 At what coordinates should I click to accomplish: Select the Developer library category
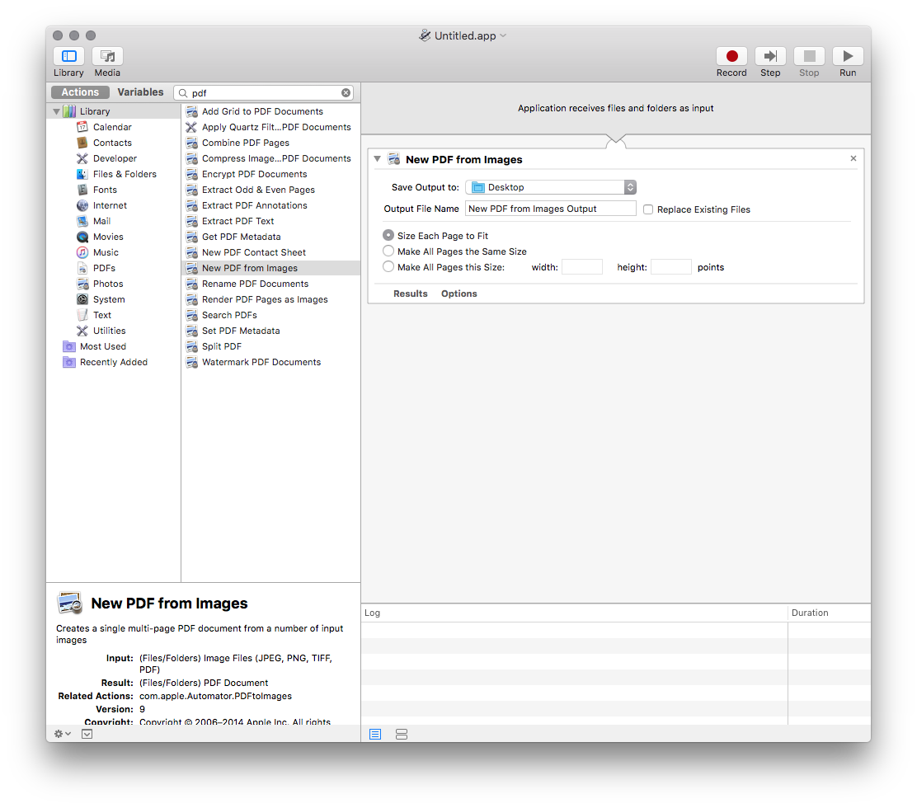115,158
